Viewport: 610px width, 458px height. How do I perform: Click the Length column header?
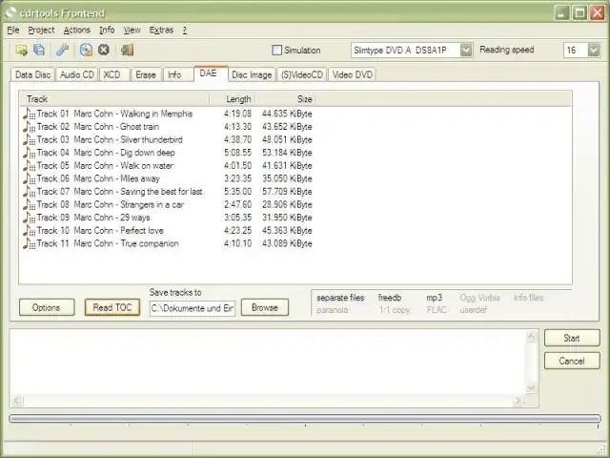[233, 99]
